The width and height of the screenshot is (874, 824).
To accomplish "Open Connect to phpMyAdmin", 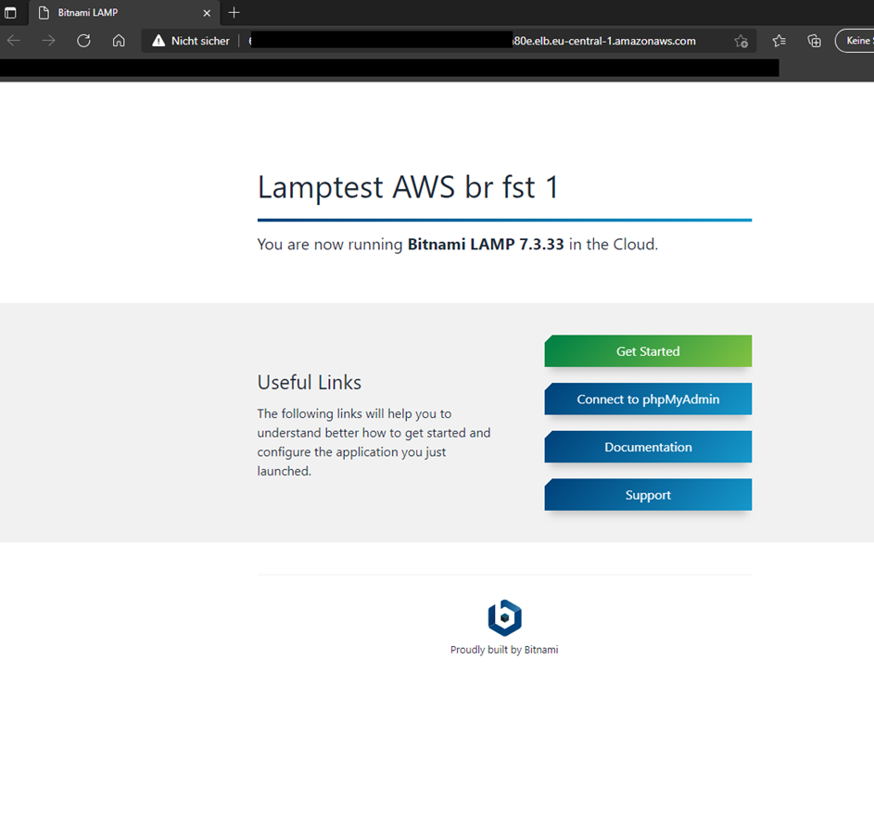I will point(648,399).
